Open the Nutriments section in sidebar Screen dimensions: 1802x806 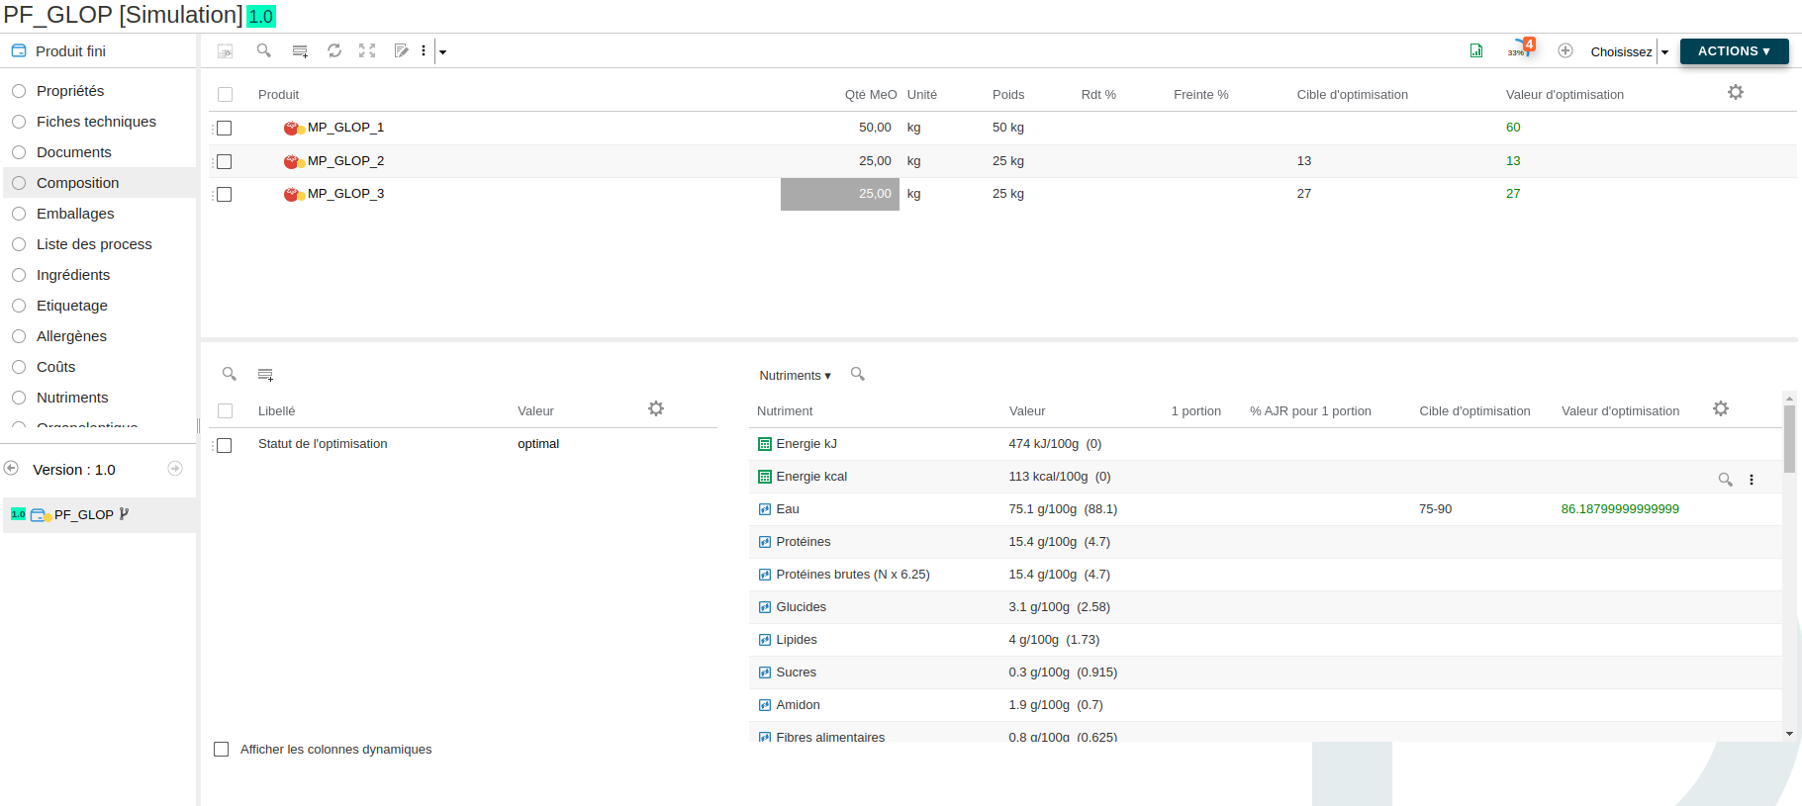pos(72,397)
